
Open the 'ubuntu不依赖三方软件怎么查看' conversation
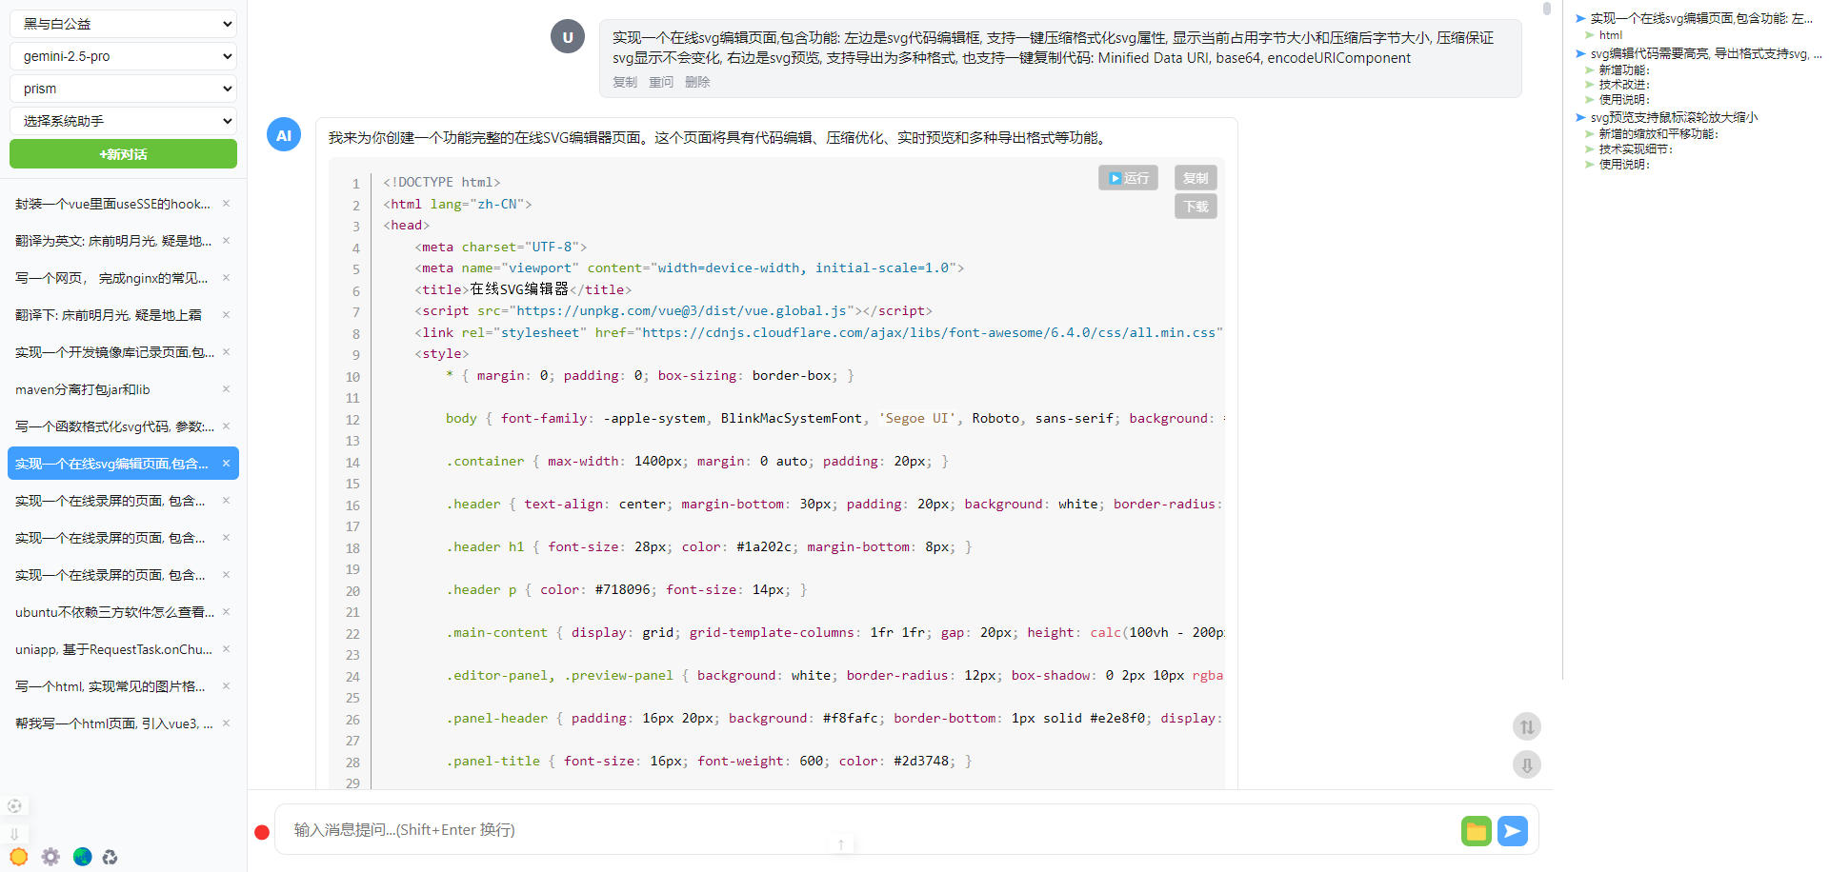coord(114,612)
